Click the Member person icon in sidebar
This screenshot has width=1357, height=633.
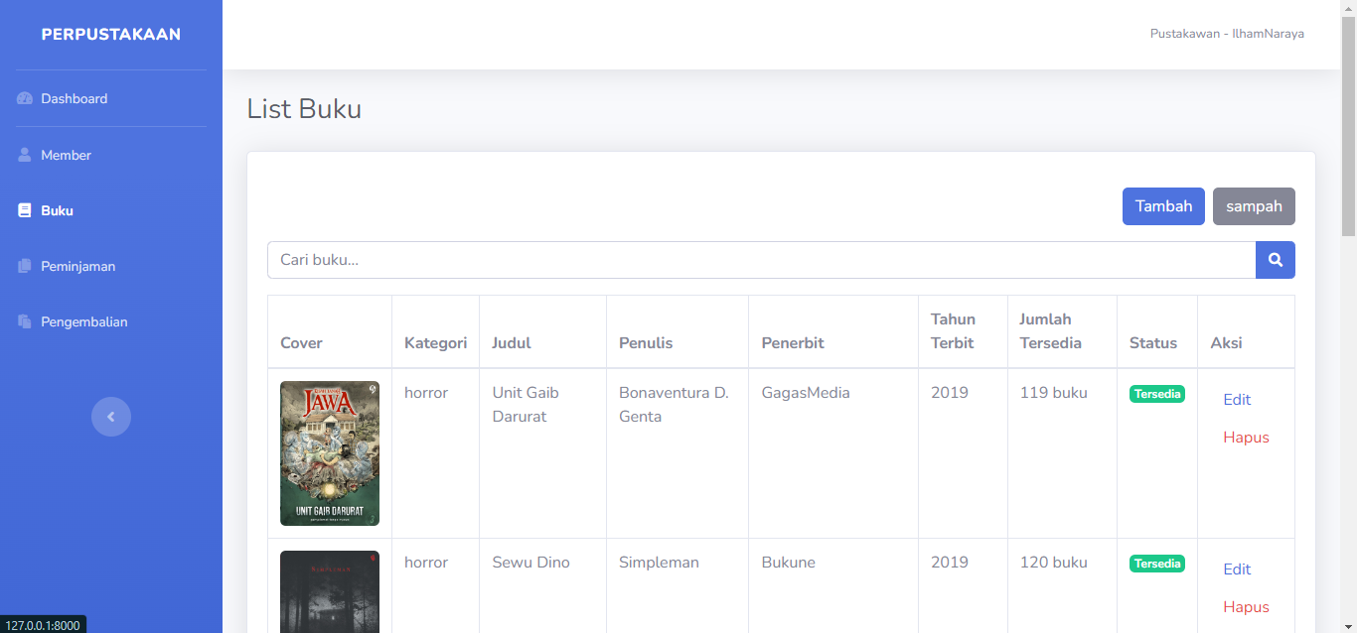click(25, 155)
